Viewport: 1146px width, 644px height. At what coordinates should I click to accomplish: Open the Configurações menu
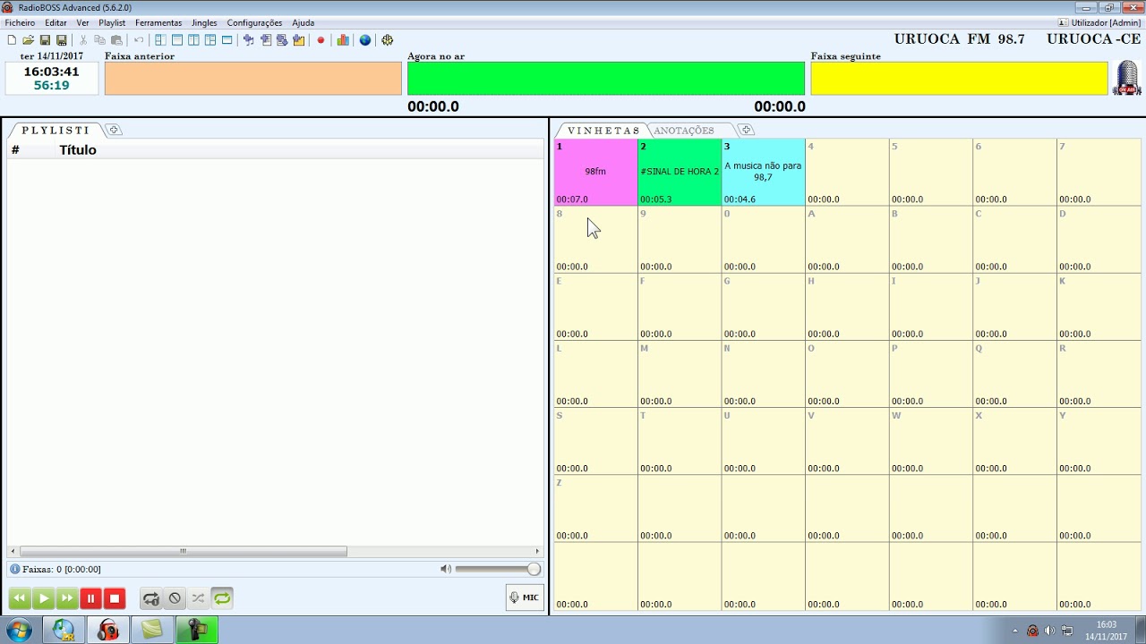click(x=254, y=22)
